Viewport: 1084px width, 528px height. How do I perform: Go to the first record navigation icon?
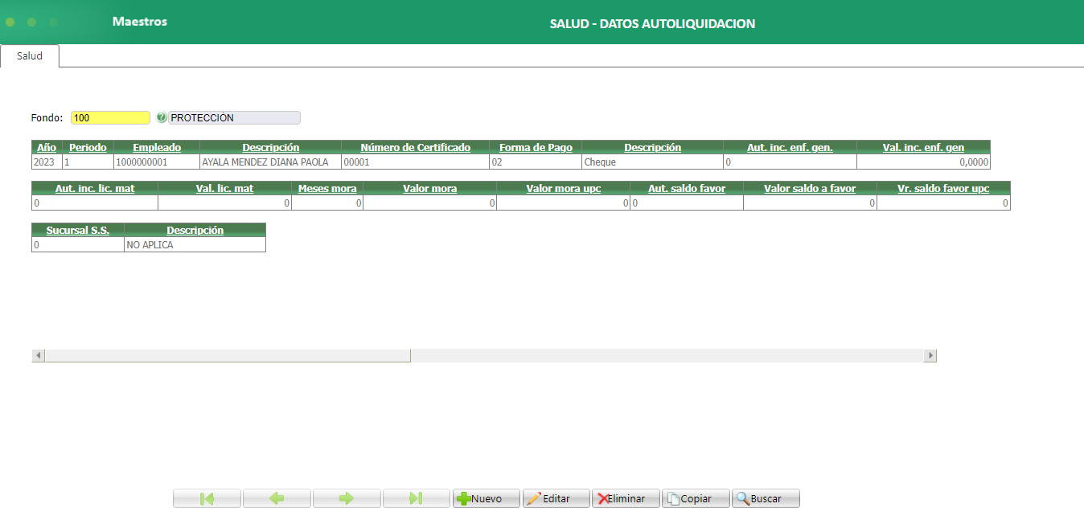tap(207, 499)
